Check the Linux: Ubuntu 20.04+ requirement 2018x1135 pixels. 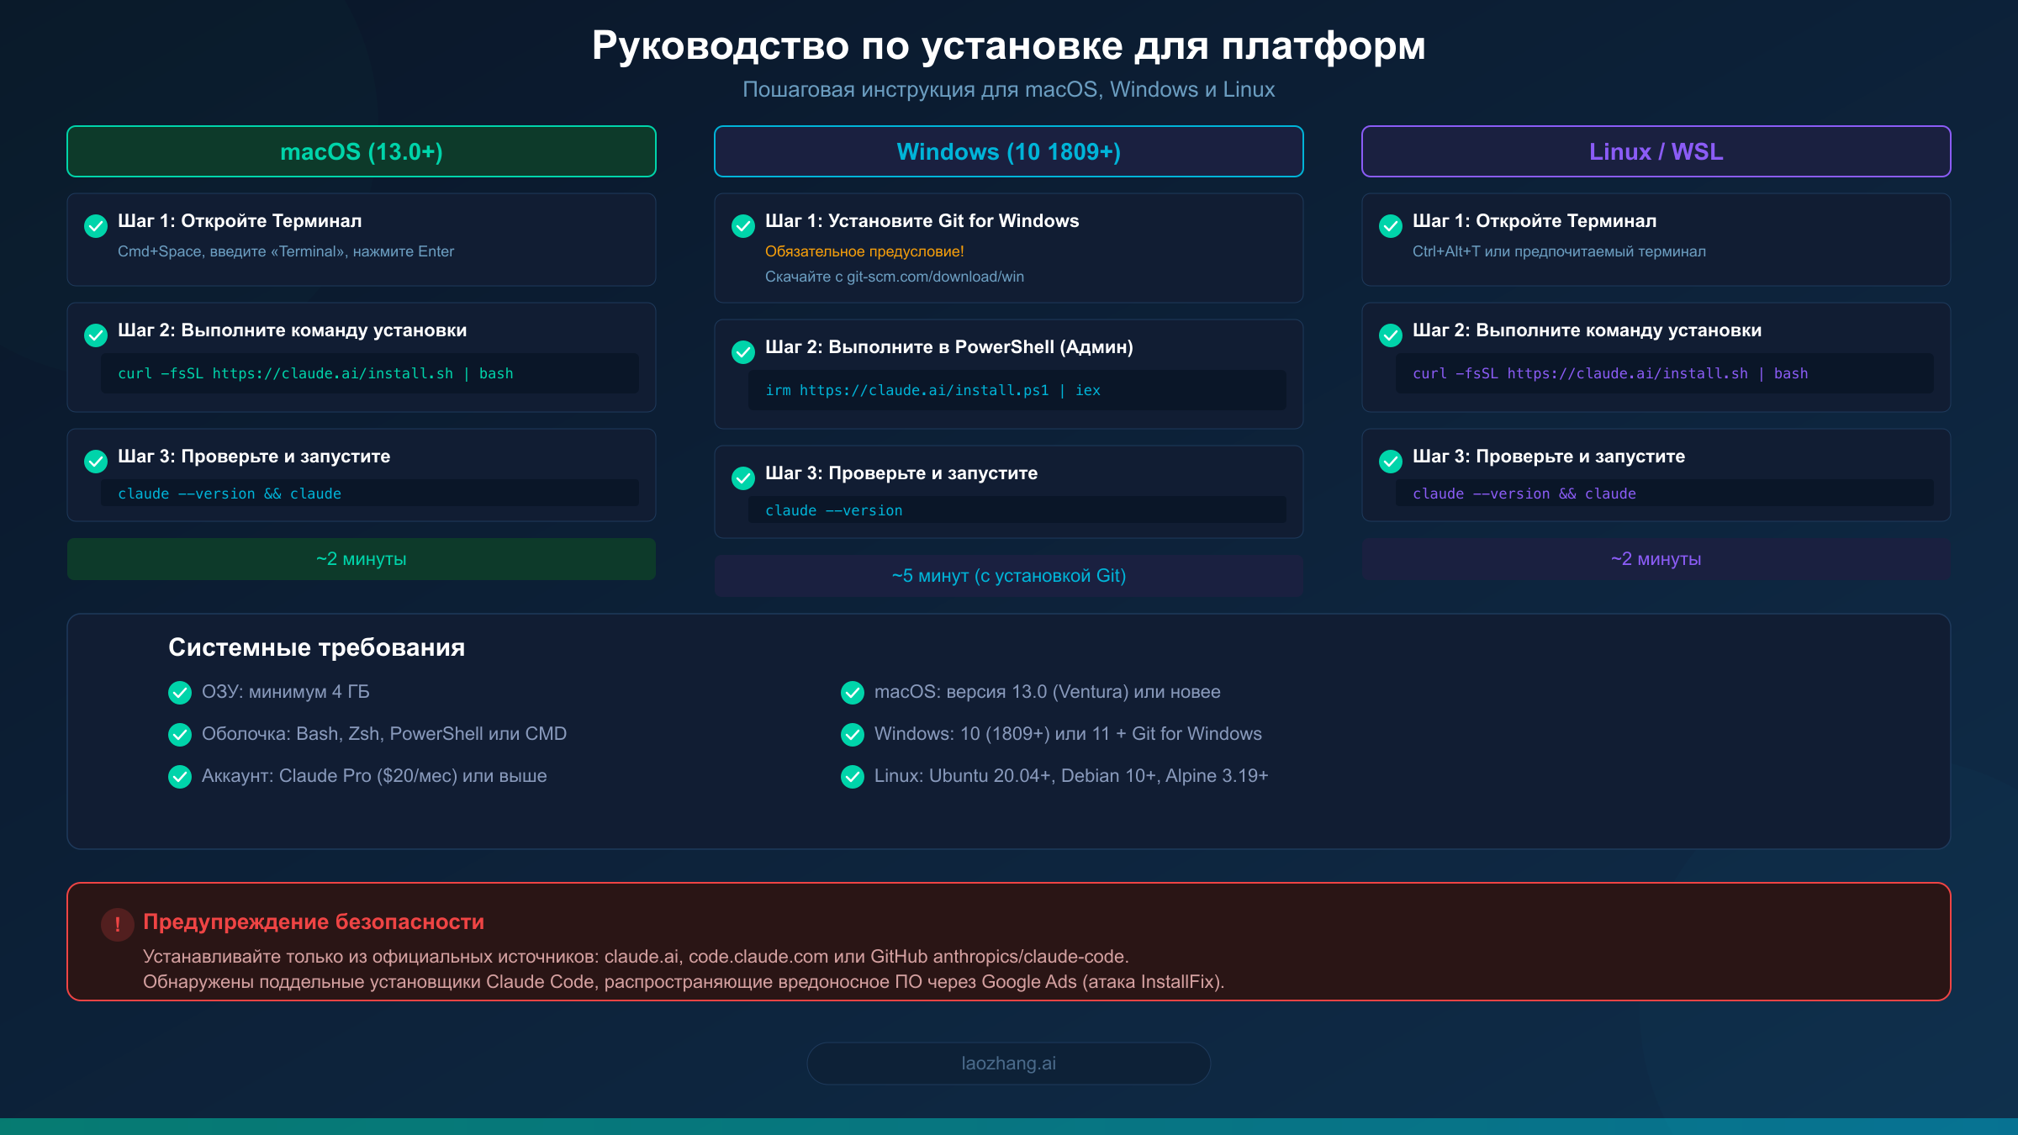[x=852, y=776]
